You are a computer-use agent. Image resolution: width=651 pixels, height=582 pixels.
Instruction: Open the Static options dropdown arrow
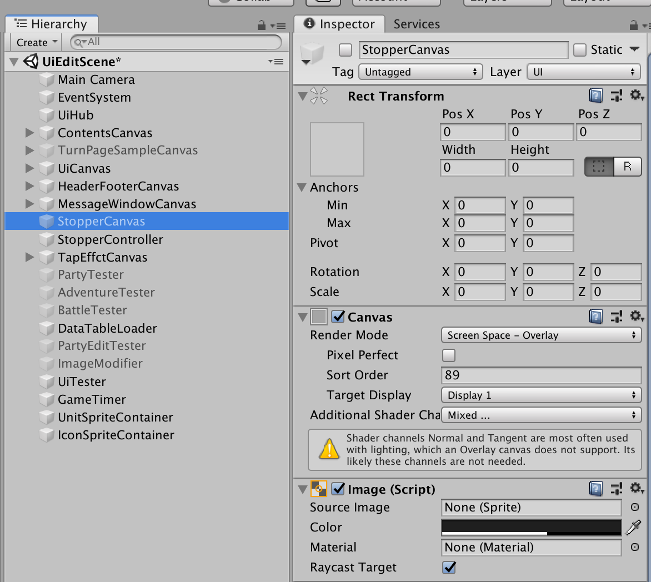pyautogui.click(x=634, y=49)
